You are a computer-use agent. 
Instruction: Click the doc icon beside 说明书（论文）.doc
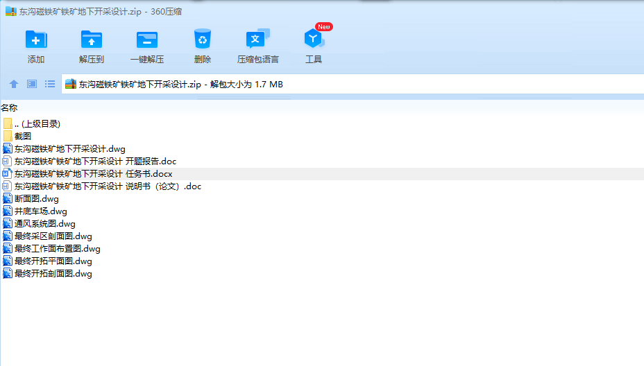8,186
